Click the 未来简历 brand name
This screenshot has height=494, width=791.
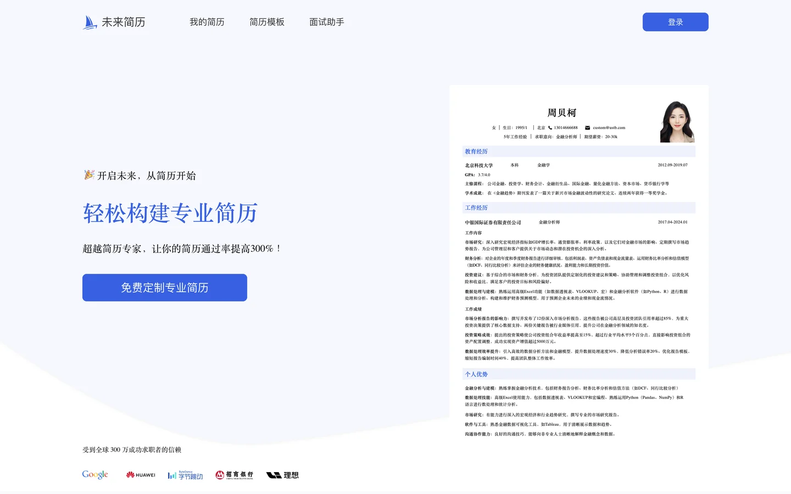tap(124, 23)
